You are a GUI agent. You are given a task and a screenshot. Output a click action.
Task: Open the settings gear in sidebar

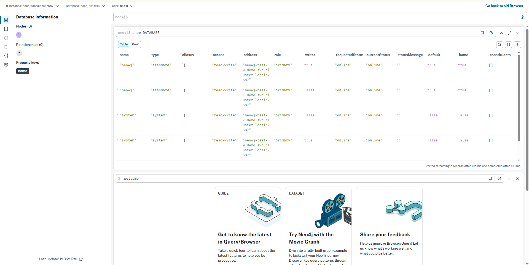point(6,65)
